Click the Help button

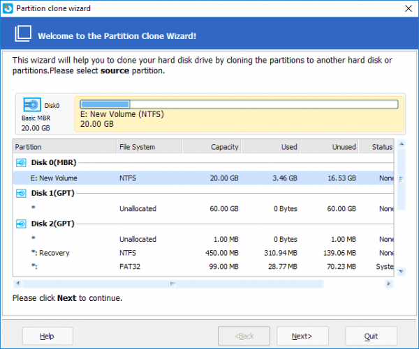pyautogui.click(x=47, y=336)
